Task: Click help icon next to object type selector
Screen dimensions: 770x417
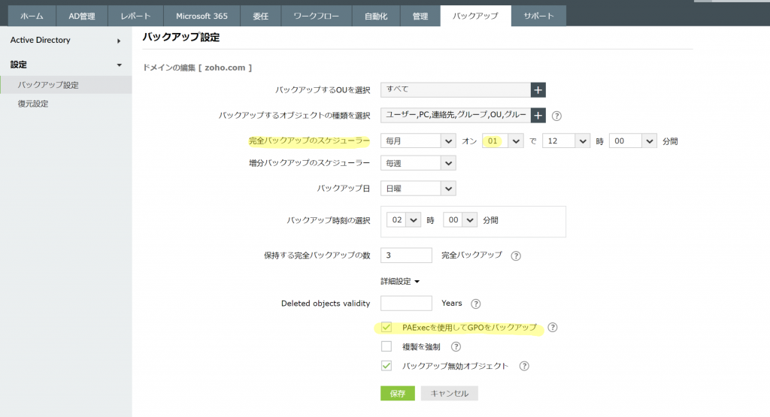Action: coord(556,116)
